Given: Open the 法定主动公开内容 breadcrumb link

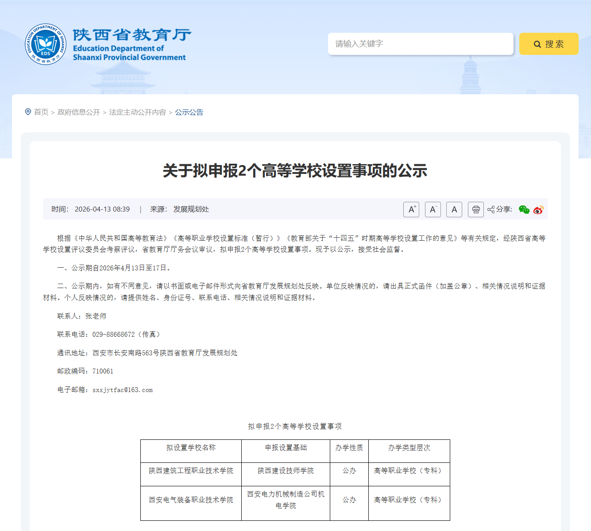Looking at the screenshot, I should [x=137, y=112].
